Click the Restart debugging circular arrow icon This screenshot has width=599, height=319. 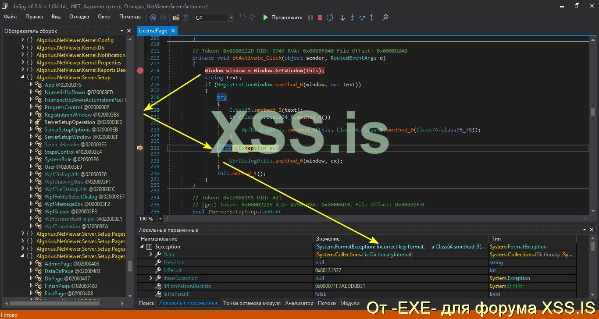(x=330, y=18)
